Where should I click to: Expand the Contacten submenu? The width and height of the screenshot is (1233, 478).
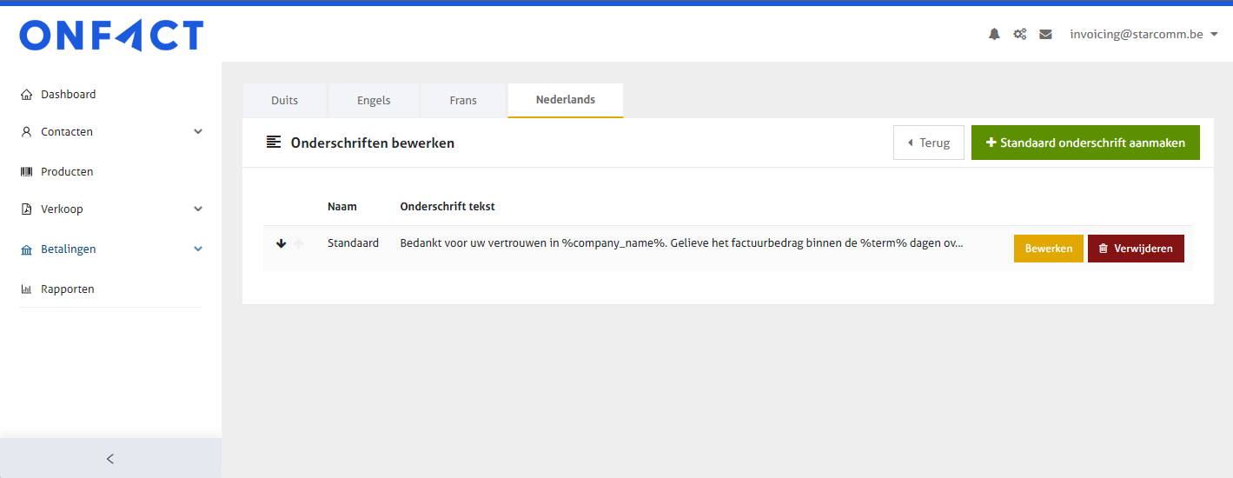coord(197,132)
